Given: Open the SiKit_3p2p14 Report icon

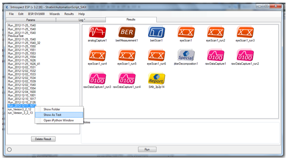Looking at the screenshot, I should pos(156,79).
